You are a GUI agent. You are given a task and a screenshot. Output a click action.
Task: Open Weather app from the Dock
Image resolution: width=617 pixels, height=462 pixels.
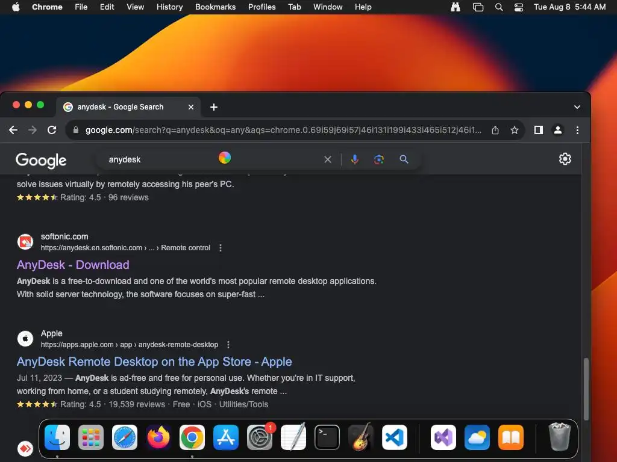[x=477, y=437]
